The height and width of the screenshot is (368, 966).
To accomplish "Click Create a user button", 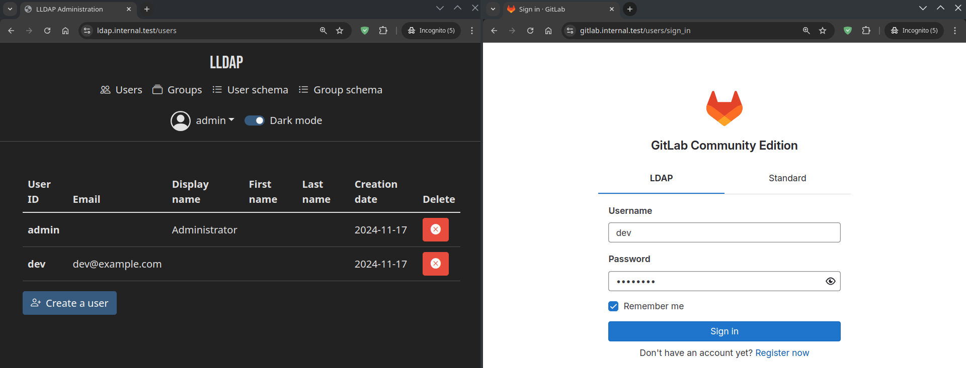I will 69,303.
